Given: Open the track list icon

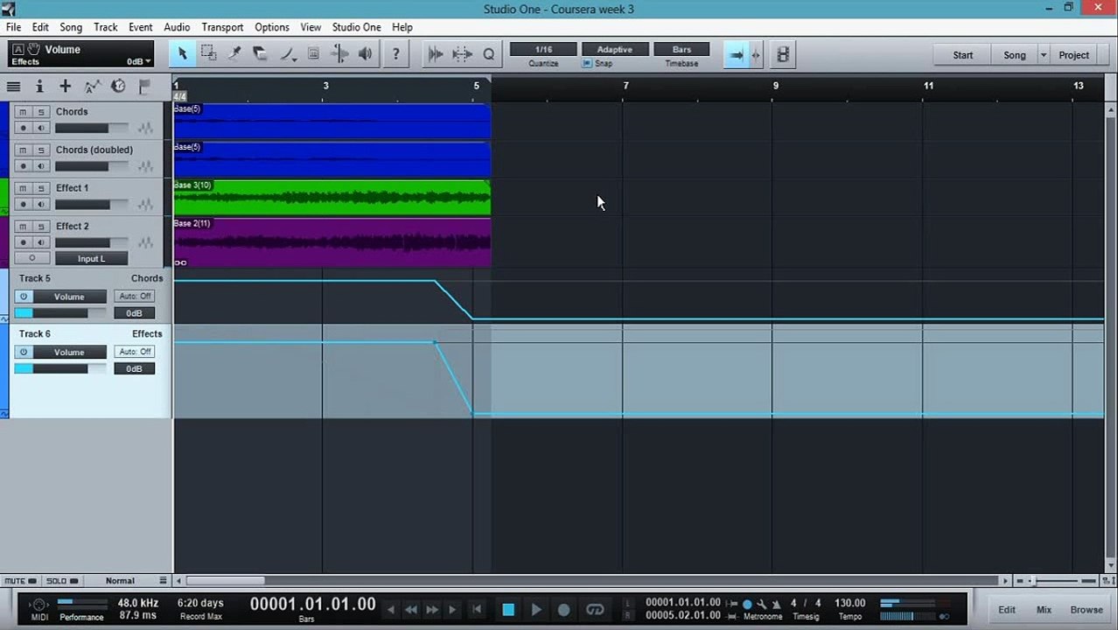Looking at the screenshot, I should click(13, 86).
